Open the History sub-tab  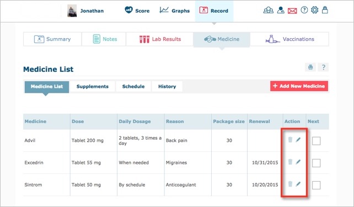pyautogui.click(x=167, y=87)
